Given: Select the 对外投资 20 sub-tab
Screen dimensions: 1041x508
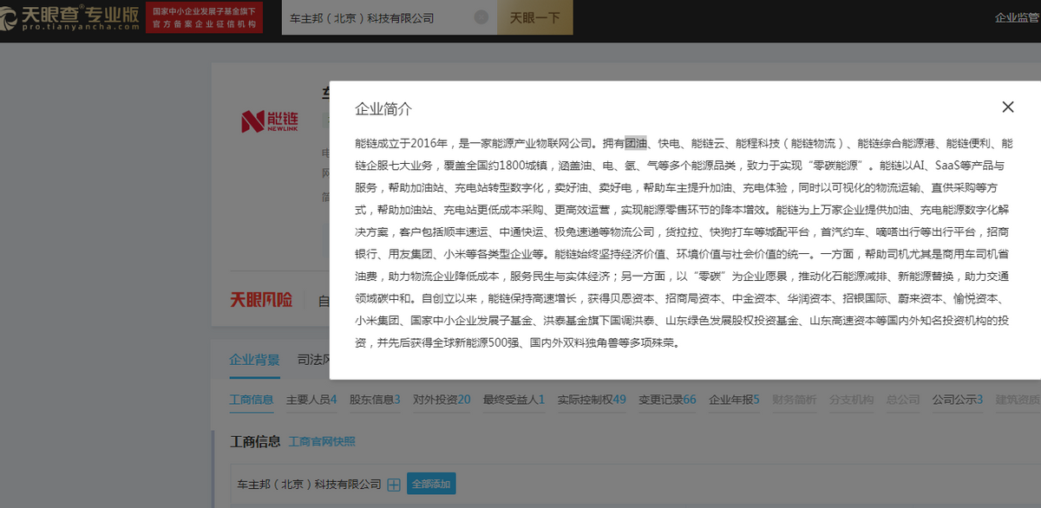Looking at the screenshot, I should [x=442, y=400].
